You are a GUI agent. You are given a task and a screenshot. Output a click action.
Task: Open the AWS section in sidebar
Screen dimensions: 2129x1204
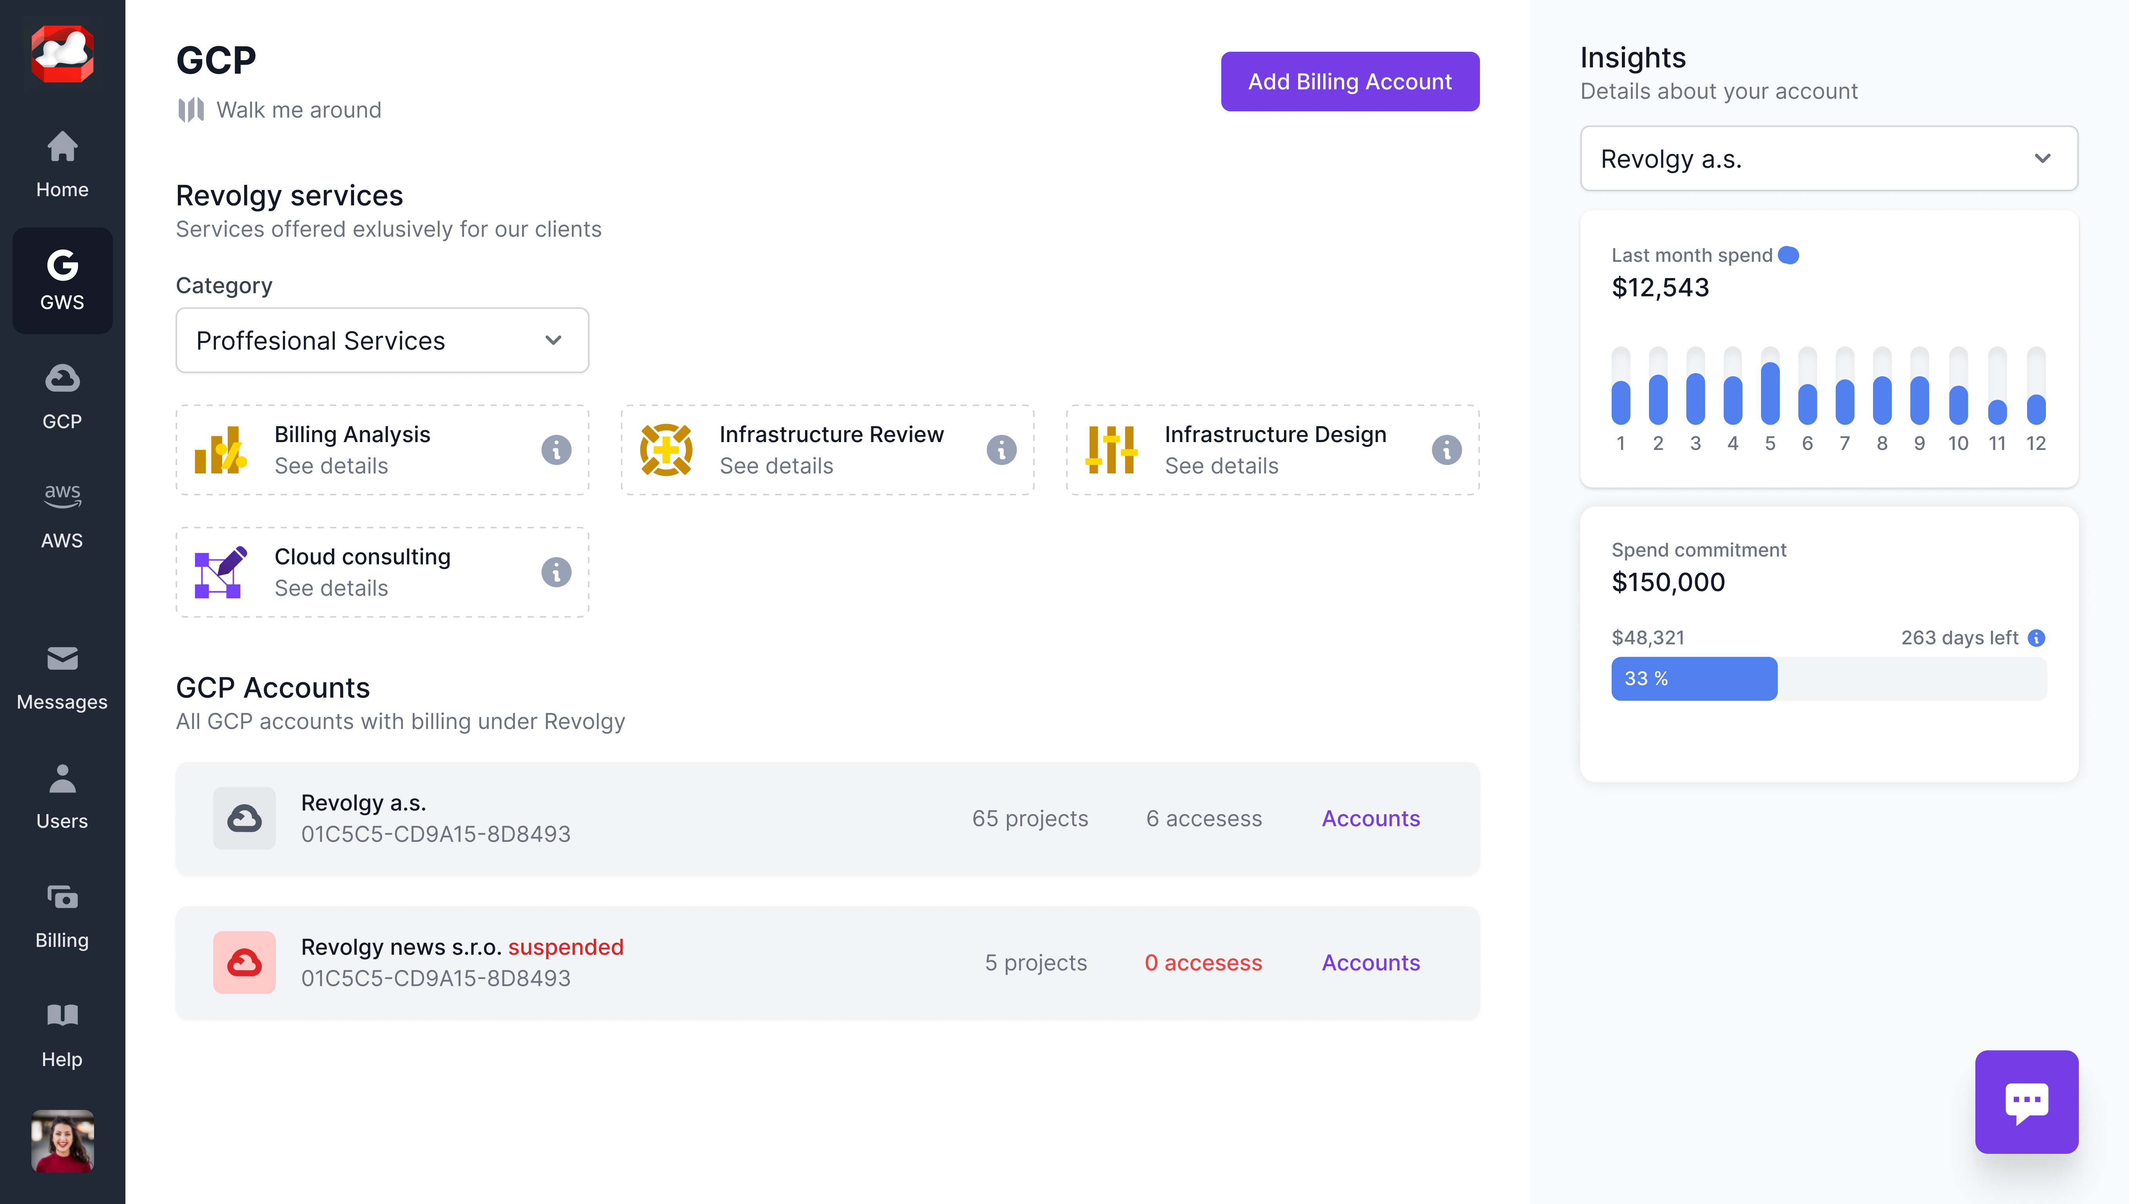tap(62, 516)
